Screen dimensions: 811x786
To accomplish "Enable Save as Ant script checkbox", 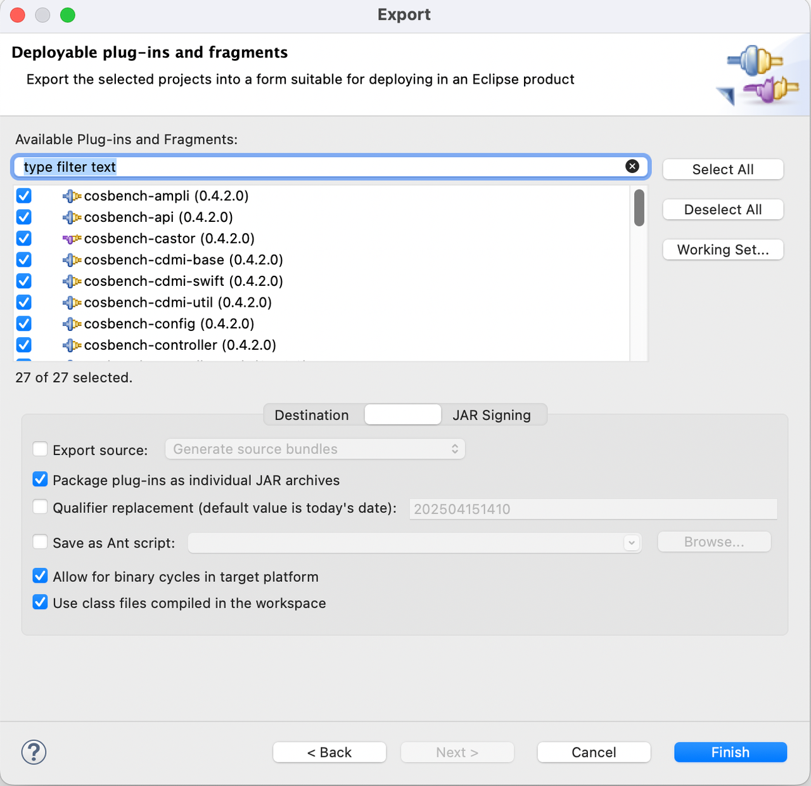I will 40,542.
